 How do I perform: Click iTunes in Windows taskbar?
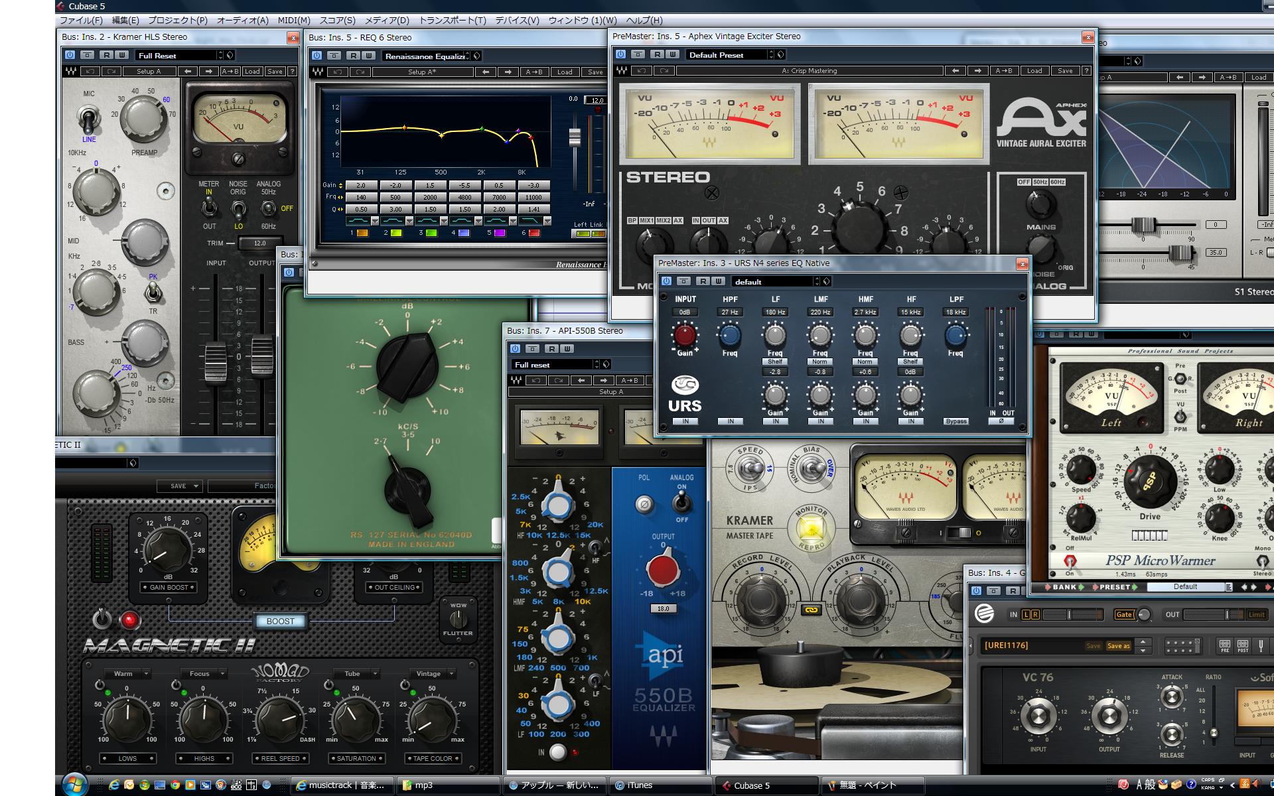pos(660,785)
